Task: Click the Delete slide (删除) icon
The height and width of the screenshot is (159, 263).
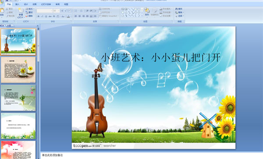Action: click(29, 16)
